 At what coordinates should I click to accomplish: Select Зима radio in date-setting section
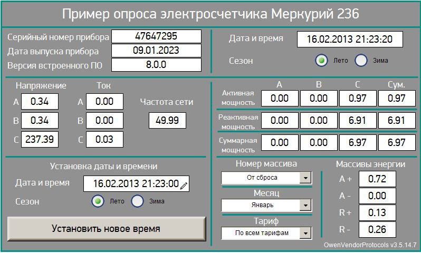click(138, 201)
